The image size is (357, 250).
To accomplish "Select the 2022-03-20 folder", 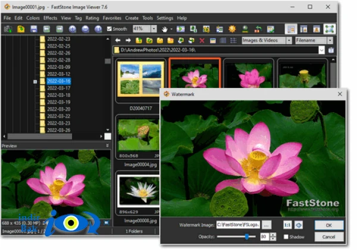I will click(58, 109).
